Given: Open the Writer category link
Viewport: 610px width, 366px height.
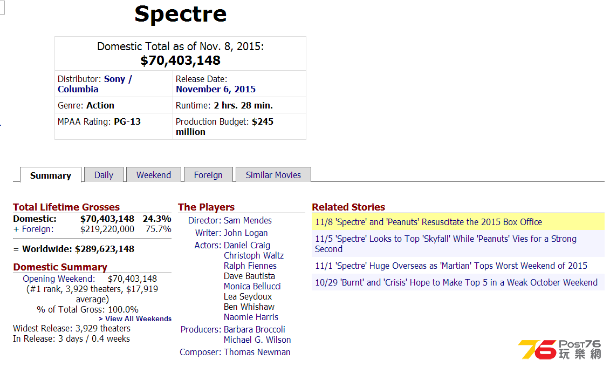Looking at the screenshot, I should pos(208,233).
